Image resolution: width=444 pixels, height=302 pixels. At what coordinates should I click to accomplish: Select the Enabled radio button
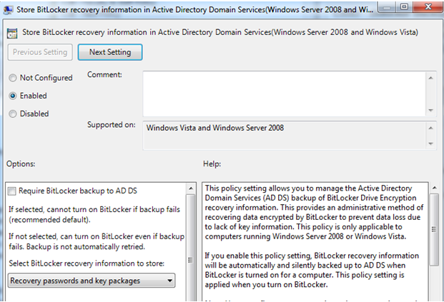click(13, 96)
